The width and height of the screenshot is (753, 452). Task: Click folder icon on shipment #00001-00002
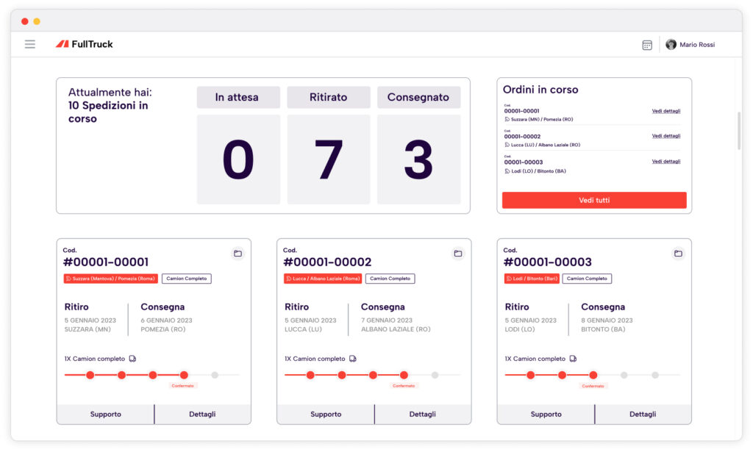pyautogui.click(x=457, y=254)
